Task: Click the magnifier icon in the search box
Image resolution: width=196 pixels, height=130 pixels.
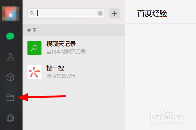Action: (32, 13)
